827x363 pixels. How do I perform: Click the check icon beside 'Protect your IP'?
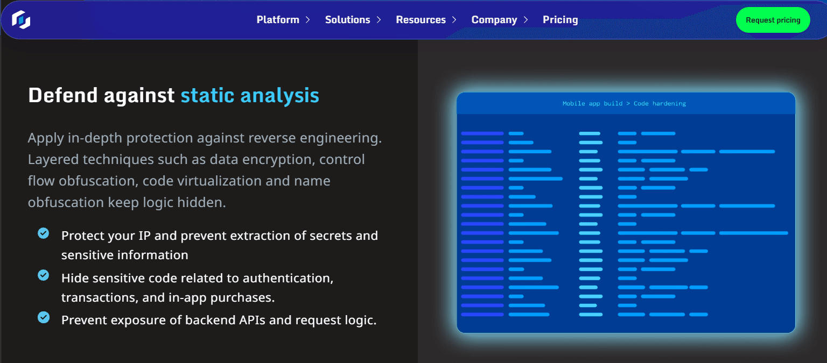point(44,233)
